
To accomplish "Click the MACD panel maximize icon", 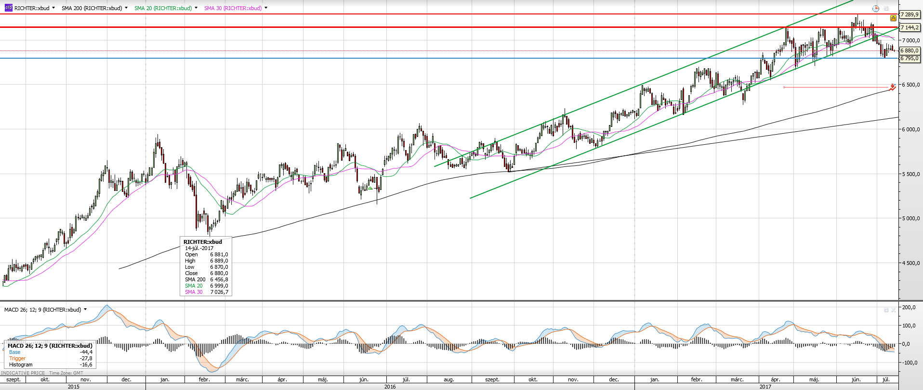I will click(x=886, y=310).
